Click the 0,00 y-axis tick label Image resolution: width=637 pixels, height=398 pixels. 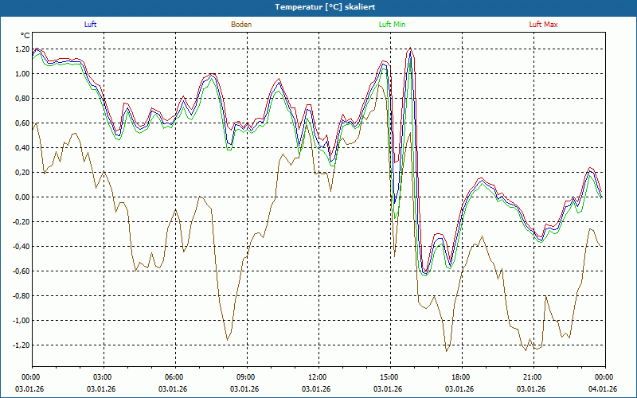tap(21, 197)
